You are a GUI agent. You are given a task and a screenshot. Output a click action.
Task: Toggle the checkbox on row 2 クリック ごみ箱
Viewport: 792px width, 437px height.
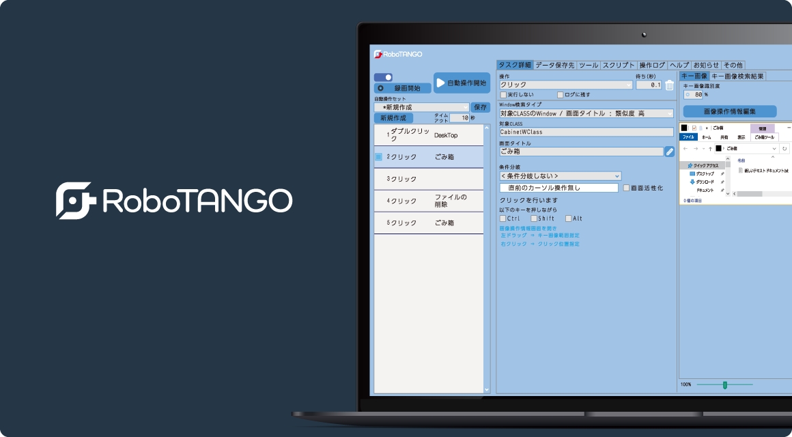pos(378,157)
